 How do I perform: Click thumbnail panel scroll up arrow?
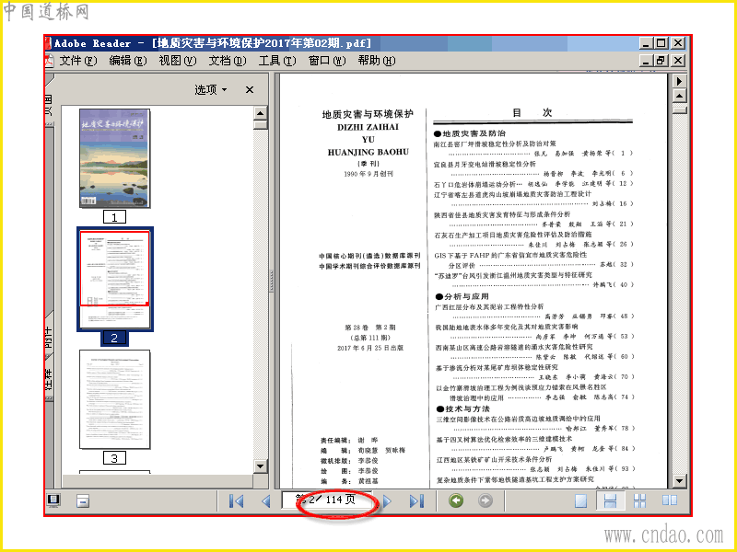pos(261,113)
